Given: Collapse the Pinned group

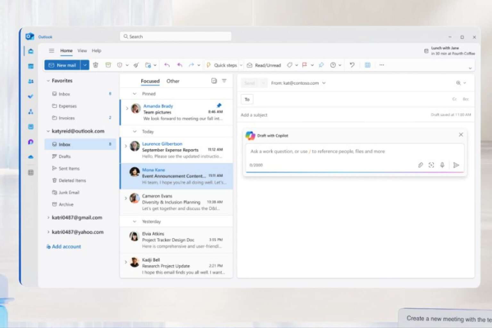Looking at the screenshot, I should point(135,94).
